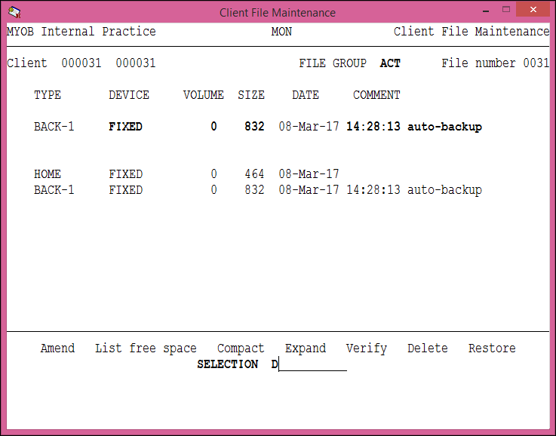Select the Amend option
This screenshot has width=556, height=436.
tap(57, 348)
